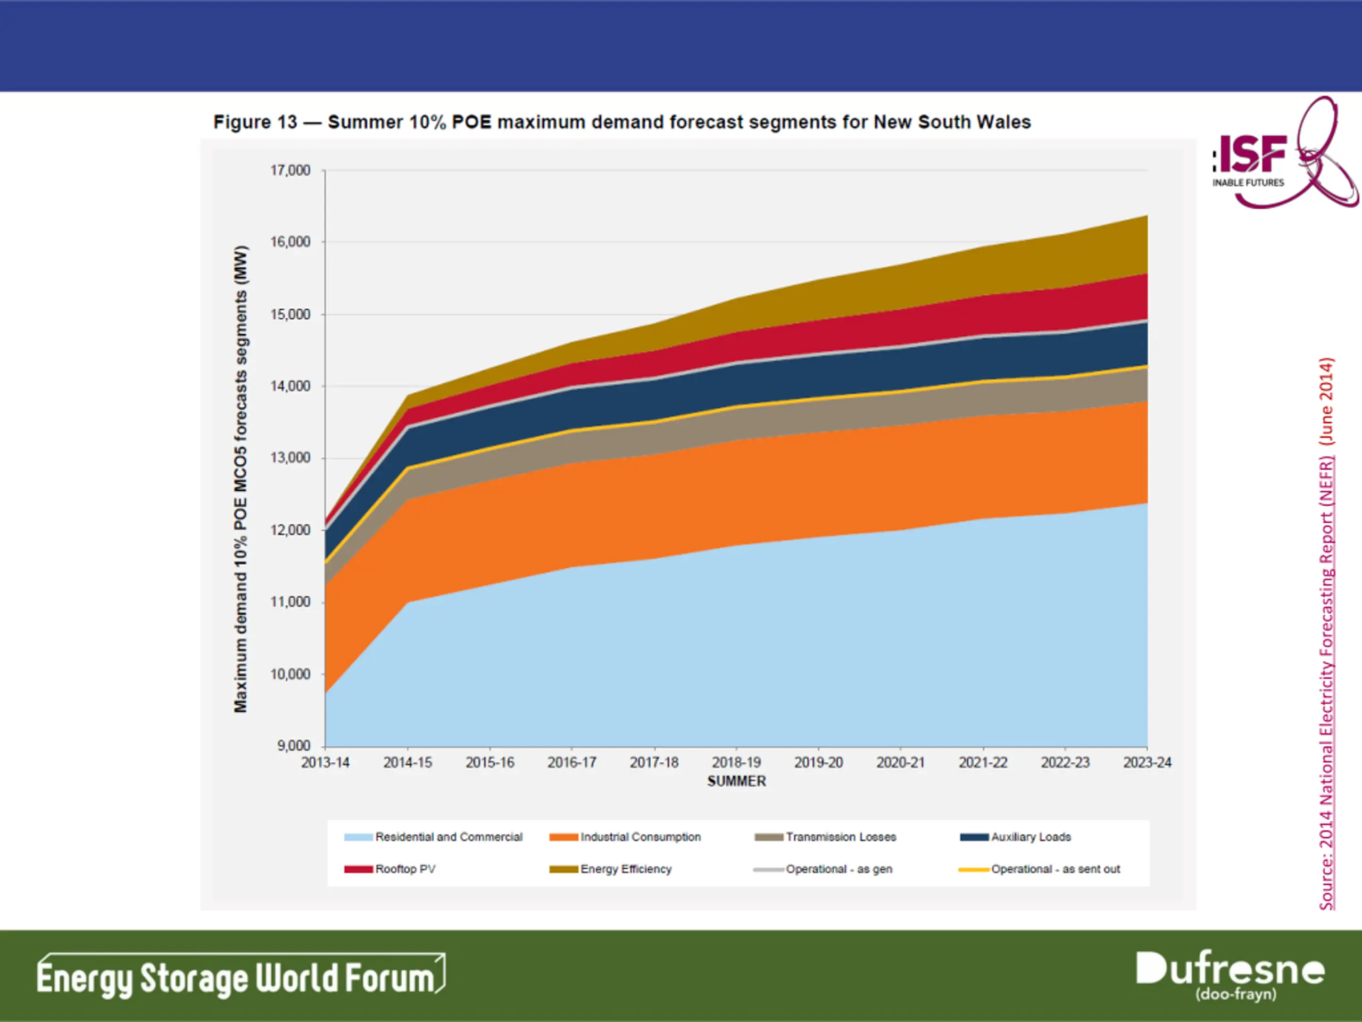This screenshot has height=1022, width=1362.
Task: Click the 2023-24 label on the x-axis
Action: click(x=1147, y=763)
